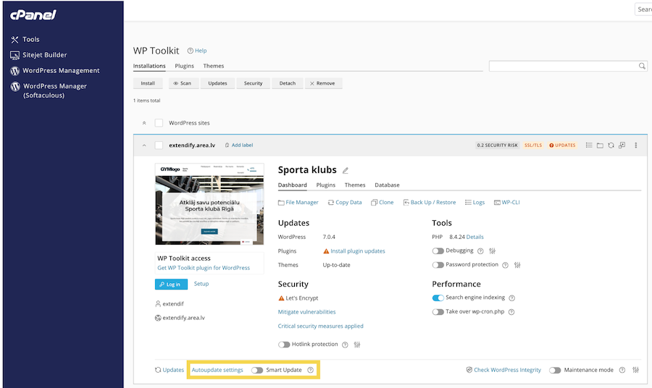Screen dimensions: 652x388
Task: Switch to the top Themes tab
Action: [213, 66]
